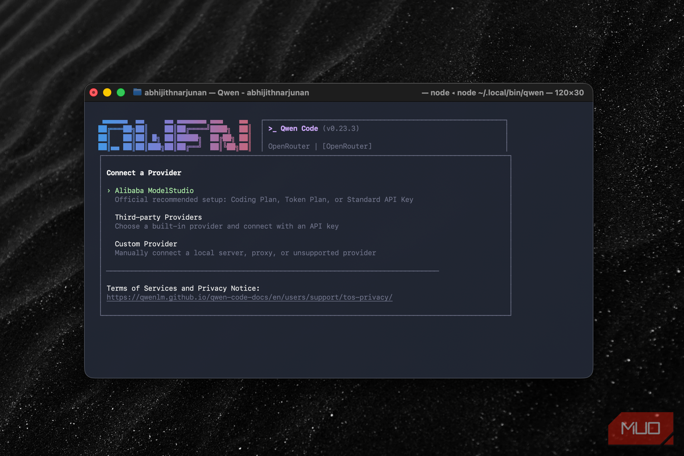The image size is (684, 456).
Task: Minimize the terminal with yellow button
Action: point(107,92)
